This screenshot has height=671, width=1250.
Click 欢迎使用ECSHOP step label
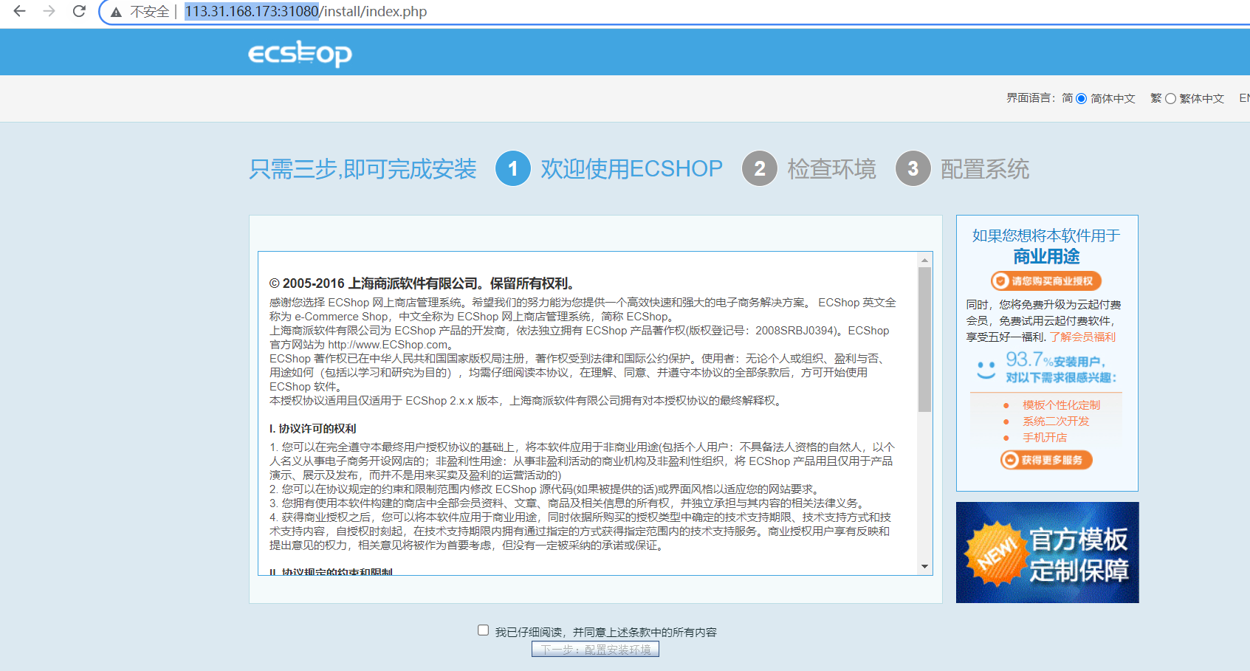point(631,168)
